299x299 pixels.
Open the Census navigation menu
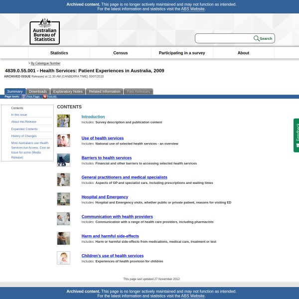point(120,53)
